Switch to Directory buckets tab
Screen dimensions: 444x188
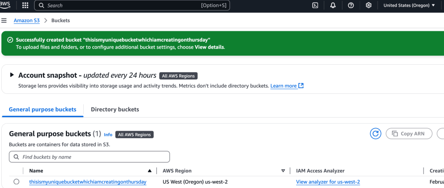[x=115, y=109]
